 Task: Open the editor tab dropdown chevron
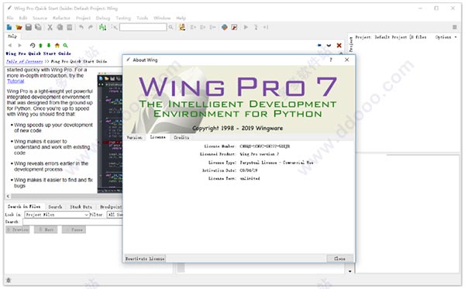[329, 46]
